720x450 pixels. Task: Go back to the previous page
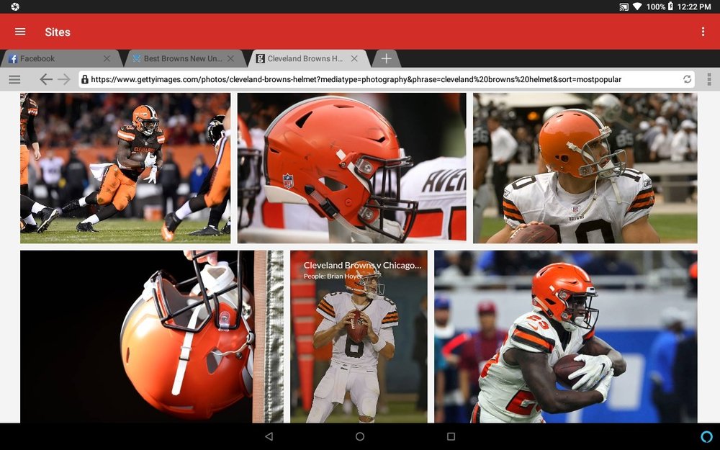[x=45, y=79]
